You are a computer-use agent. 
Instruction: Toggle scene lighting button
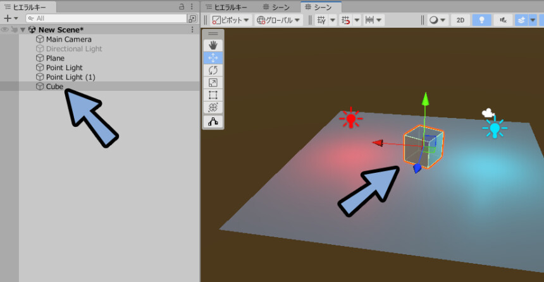pos(481,20)
